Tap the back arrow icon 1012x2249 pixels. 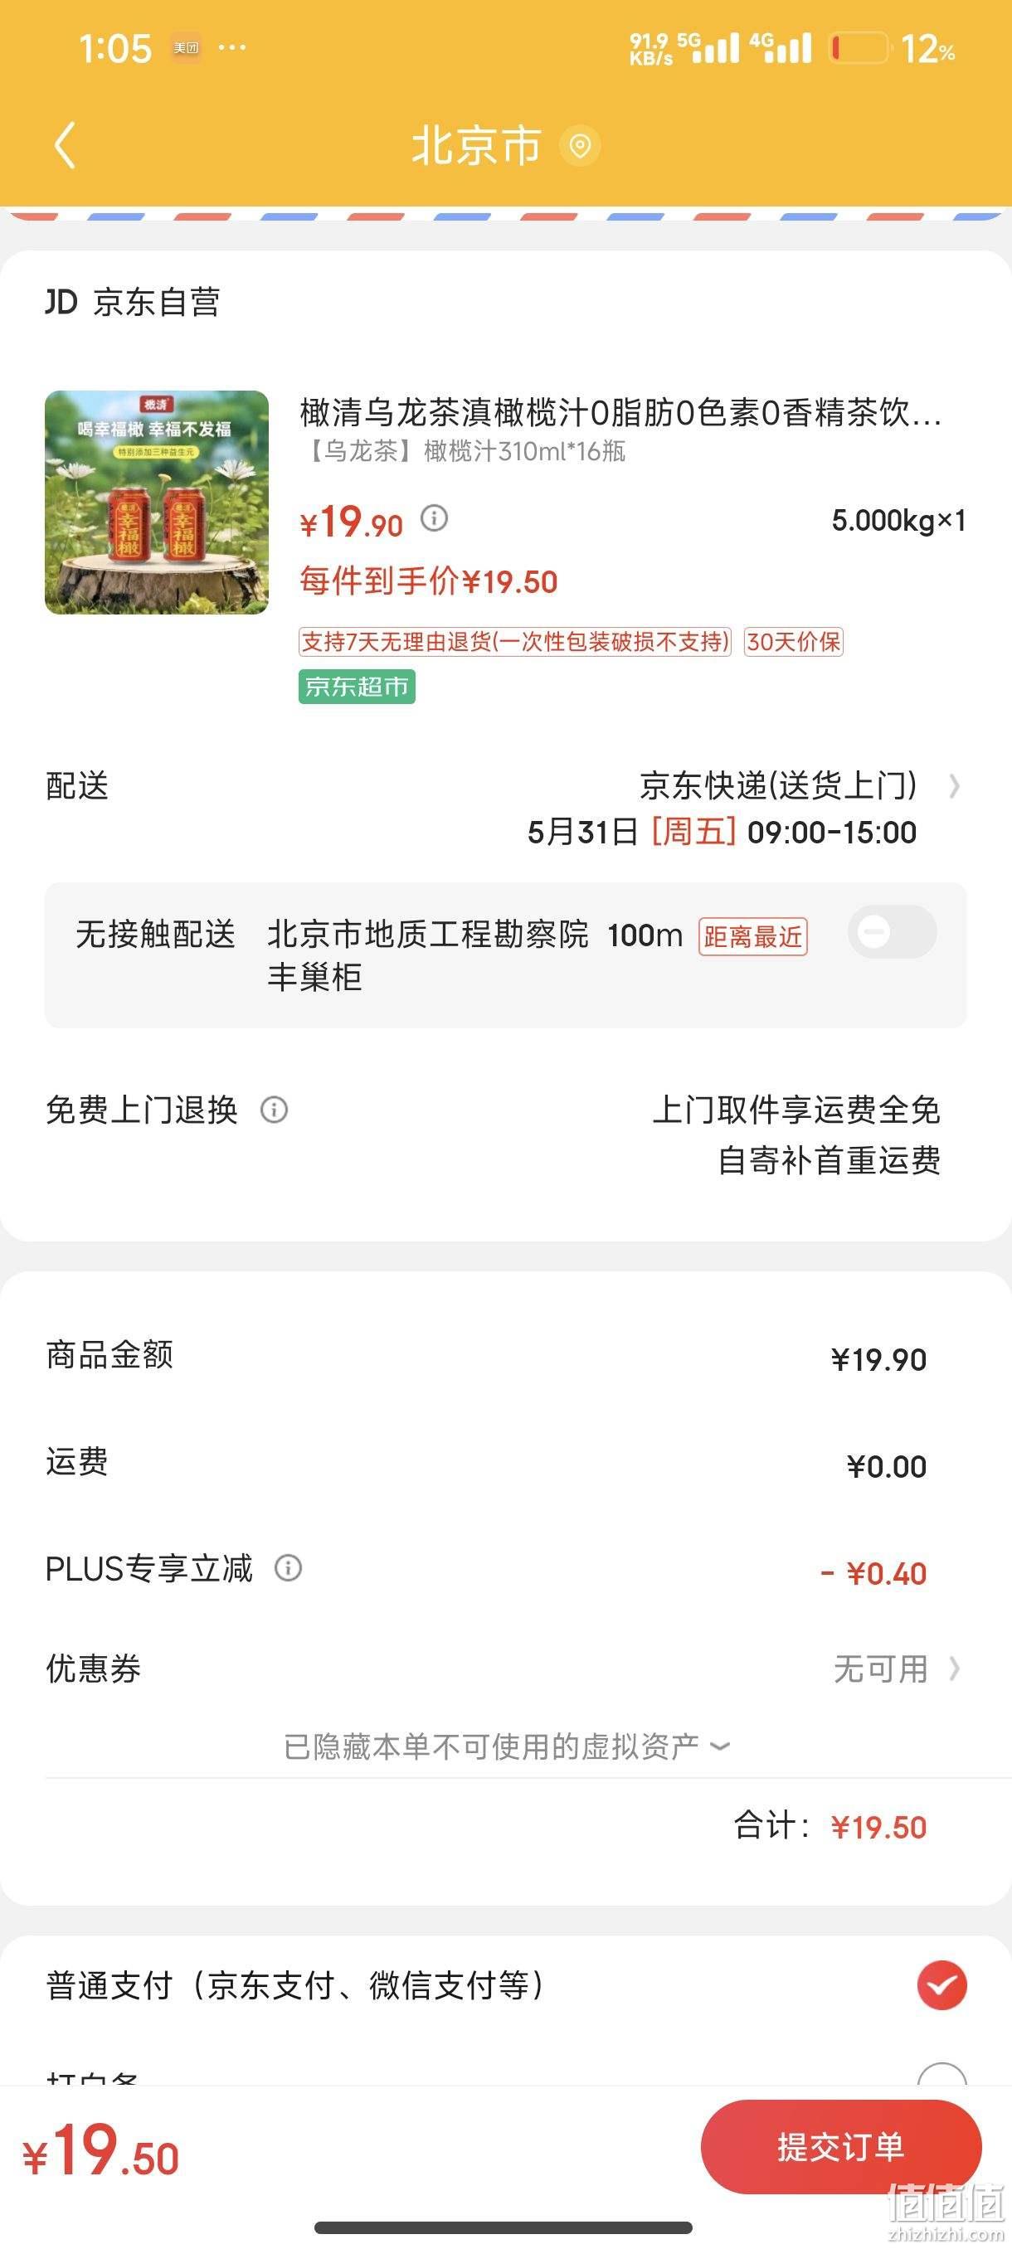(65, 145)
